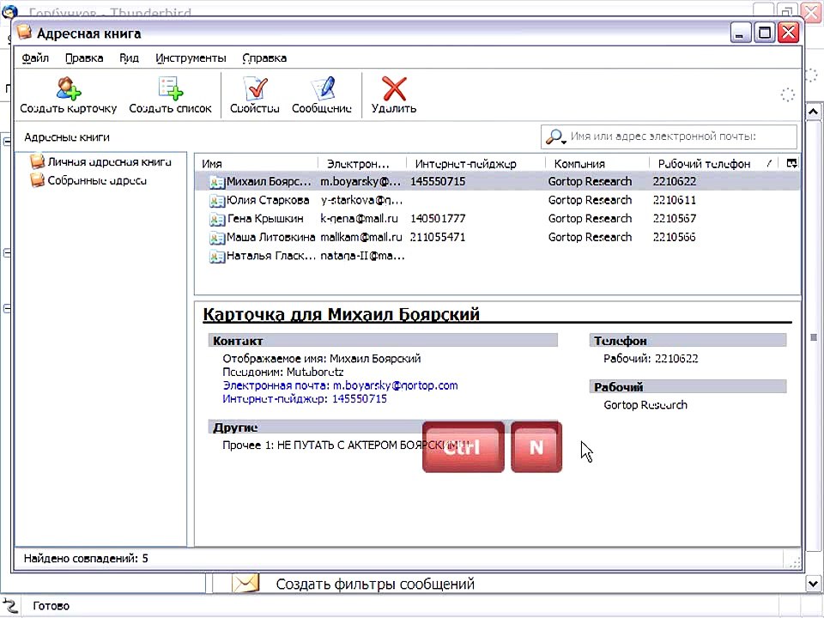Click the pager number 211055471
Screen dimensions: 824x618
point(438,238)
